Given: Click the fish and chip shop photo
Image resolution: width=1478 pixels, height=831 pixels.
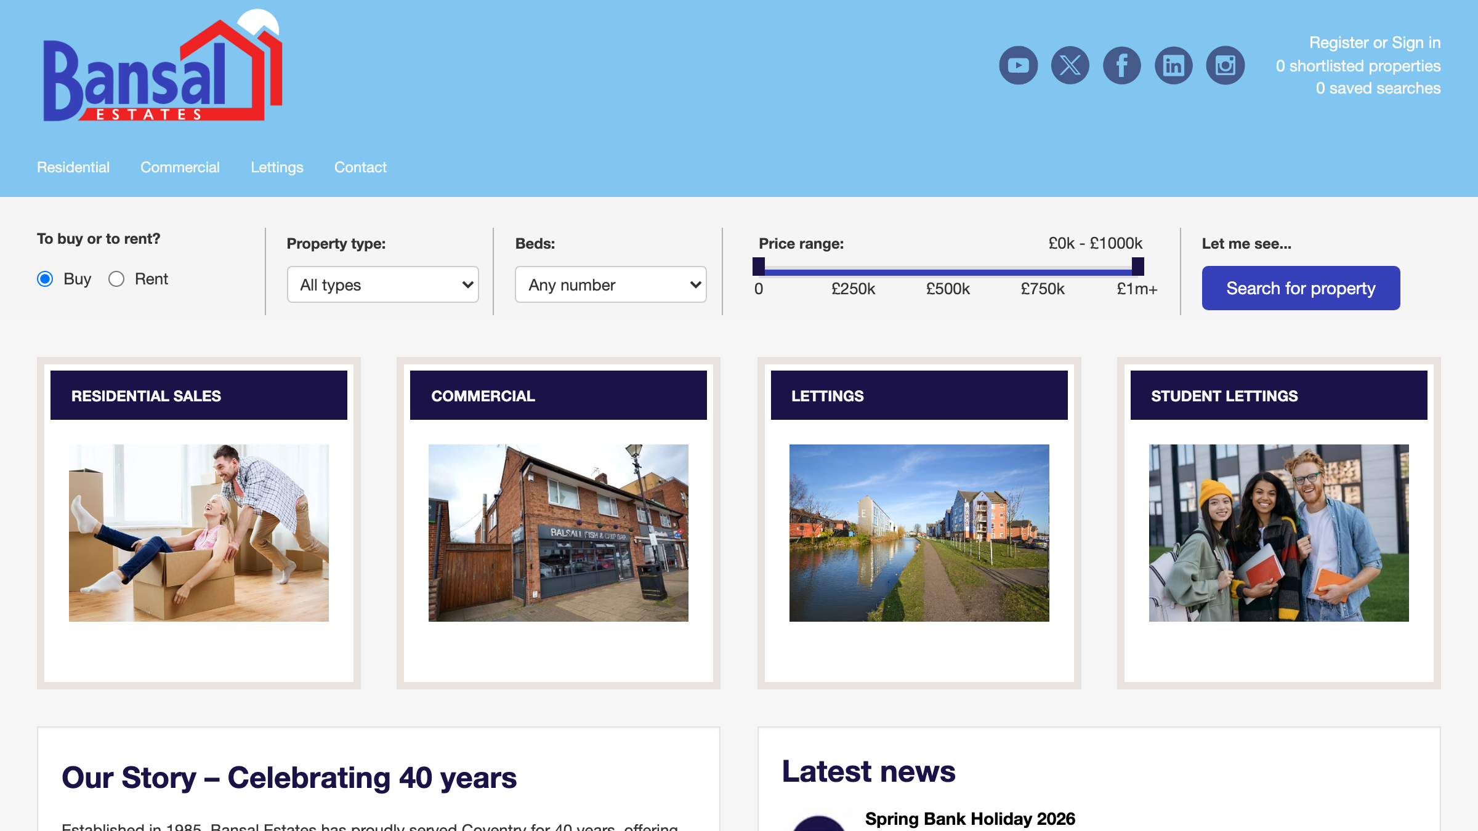Looking at the screenshot, I should (558, 533).
